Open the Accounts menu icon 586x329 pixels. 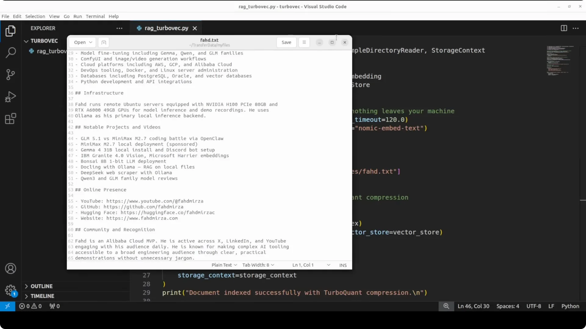(x=10, y=268)
